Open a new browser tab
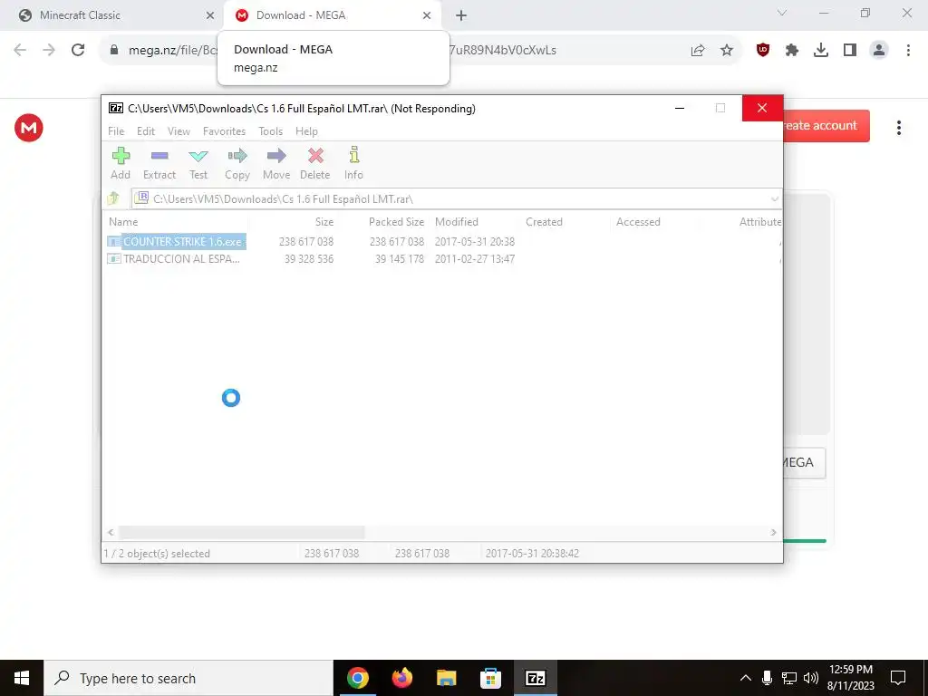928x696 pixels. click(x=461, y=16)
